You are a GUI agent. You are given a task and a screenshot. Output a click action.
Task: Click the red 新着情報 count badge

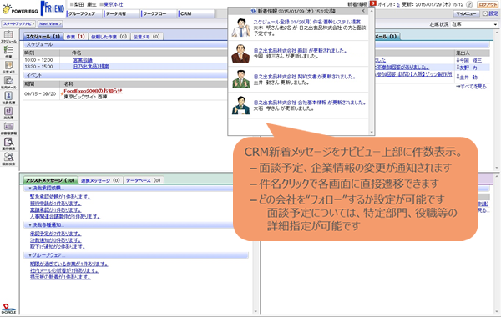click(372, 4)
